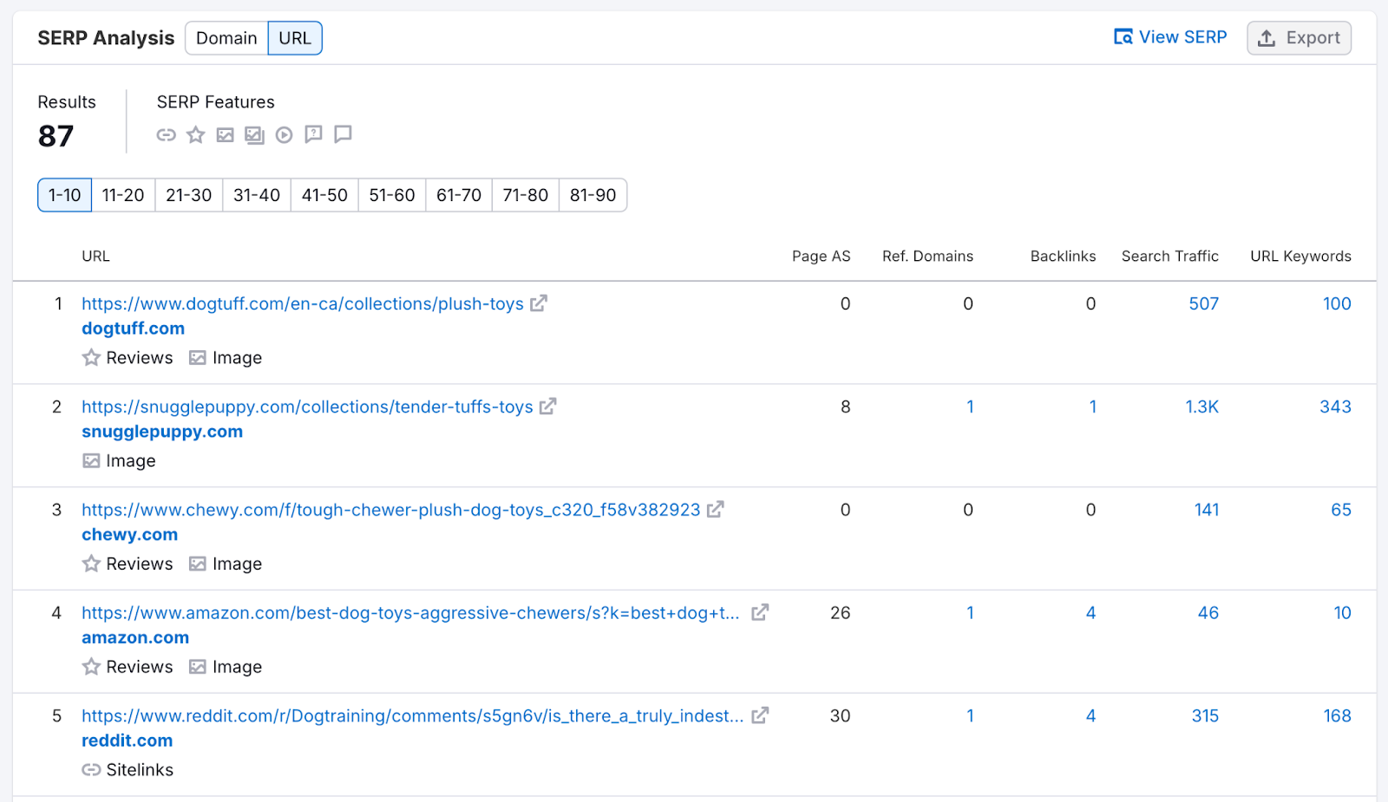Go to results page 71-80
1388x802 pixels.
coord(526,195)
